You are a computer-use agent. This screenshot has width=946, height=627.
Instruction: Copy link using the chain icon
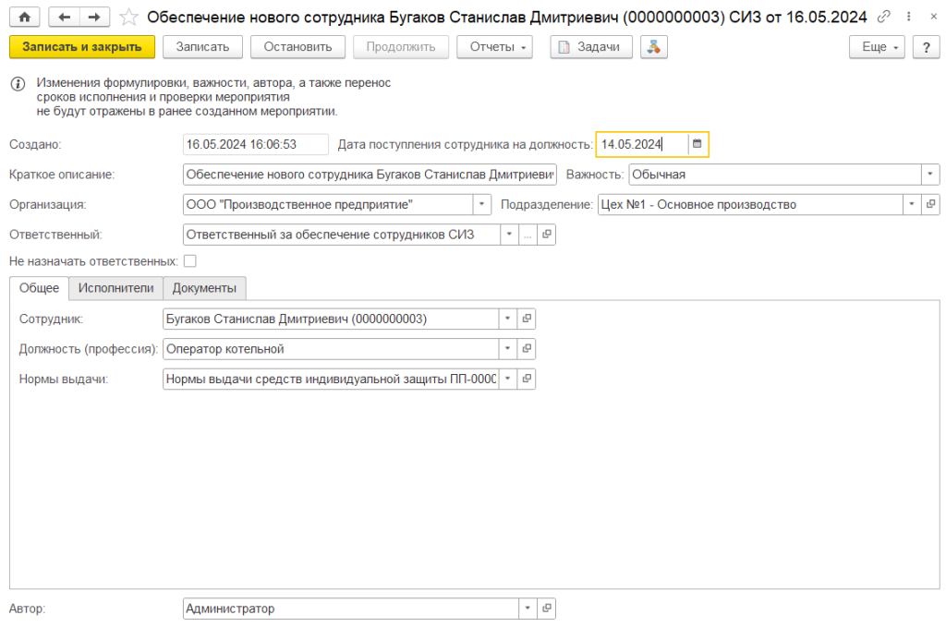coord(884,17)
